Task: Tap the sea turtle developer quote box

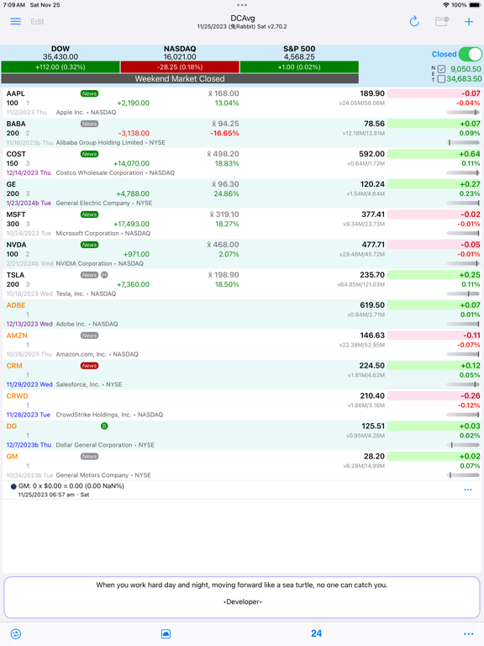Action: pos(242,597)
